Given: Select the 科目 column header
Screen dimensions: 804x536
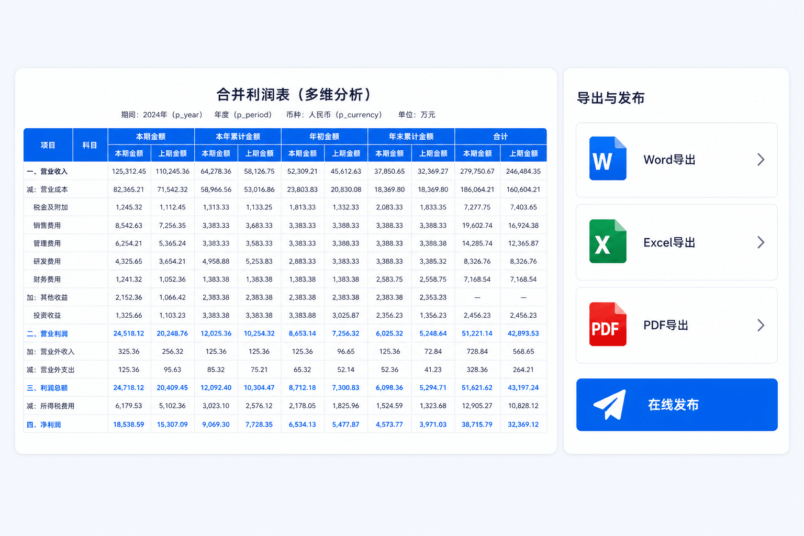Looking at the screenshot, I should [x=90, y=145].
